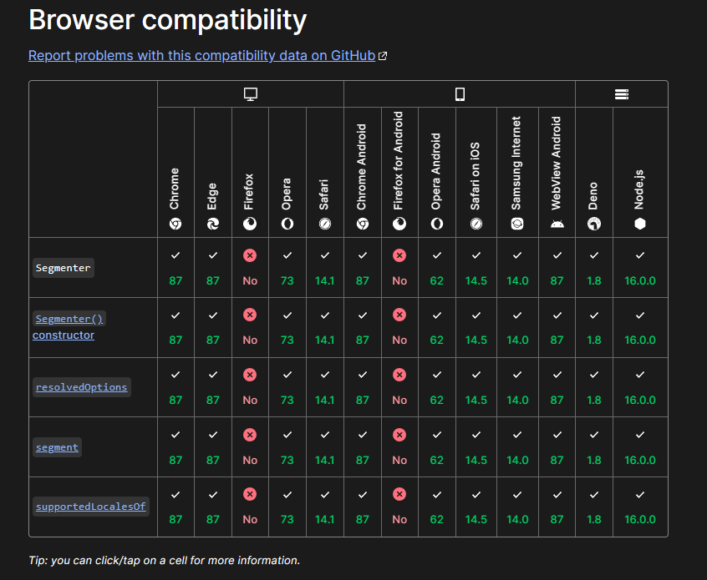Viewport: 707px width, 580px height.
Task: Click the WebView Android icon
Action: pos(557,223)
